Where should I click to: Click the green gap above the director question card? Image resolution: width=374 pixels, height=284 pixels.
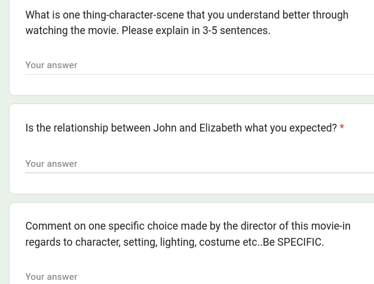pyautogui.click(x=192, y=198)
